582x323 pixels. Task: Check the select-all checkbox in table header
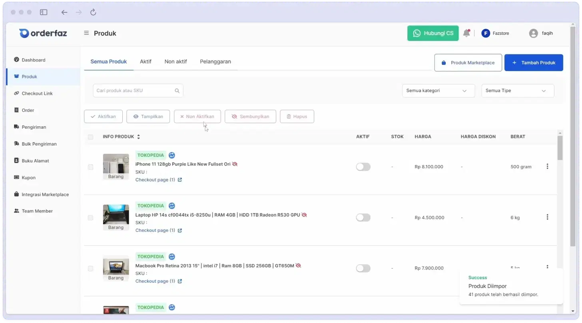(90, 137)
